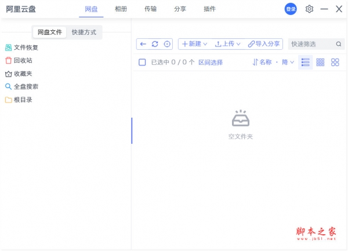Switch to list view layout
This screenshot has height=251, width=348.
point(306,62)
